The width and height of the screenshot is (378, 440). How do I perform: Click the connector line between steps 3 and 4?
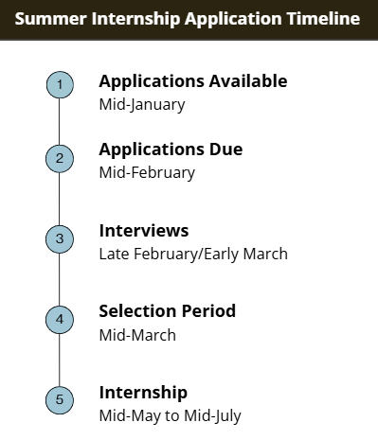pyautogui.click(x=60, y=279)
